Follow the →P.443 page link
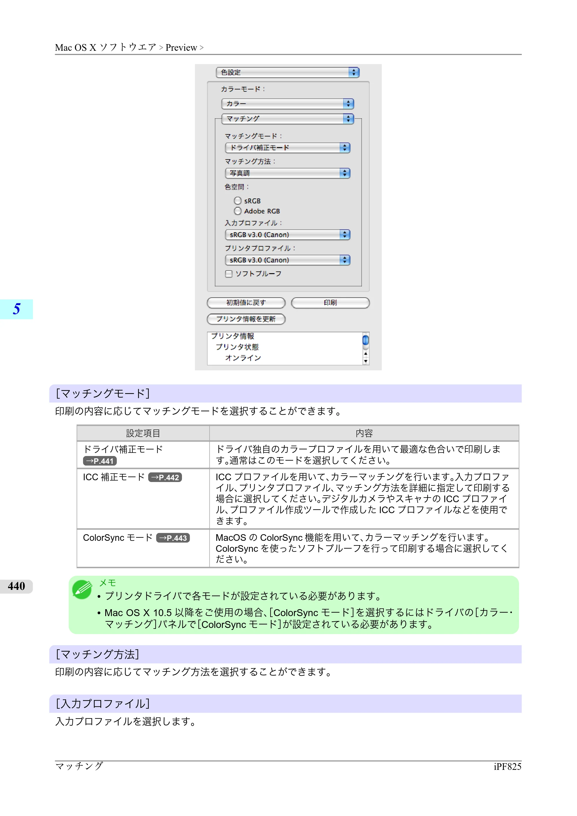 [x=173, y=538]
